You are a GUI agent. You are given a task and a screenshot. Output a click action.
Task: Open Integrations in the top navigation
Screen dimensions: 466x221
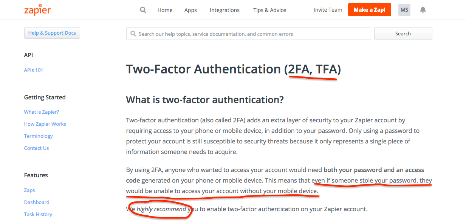pyautogui.click(x=224, y=10)
